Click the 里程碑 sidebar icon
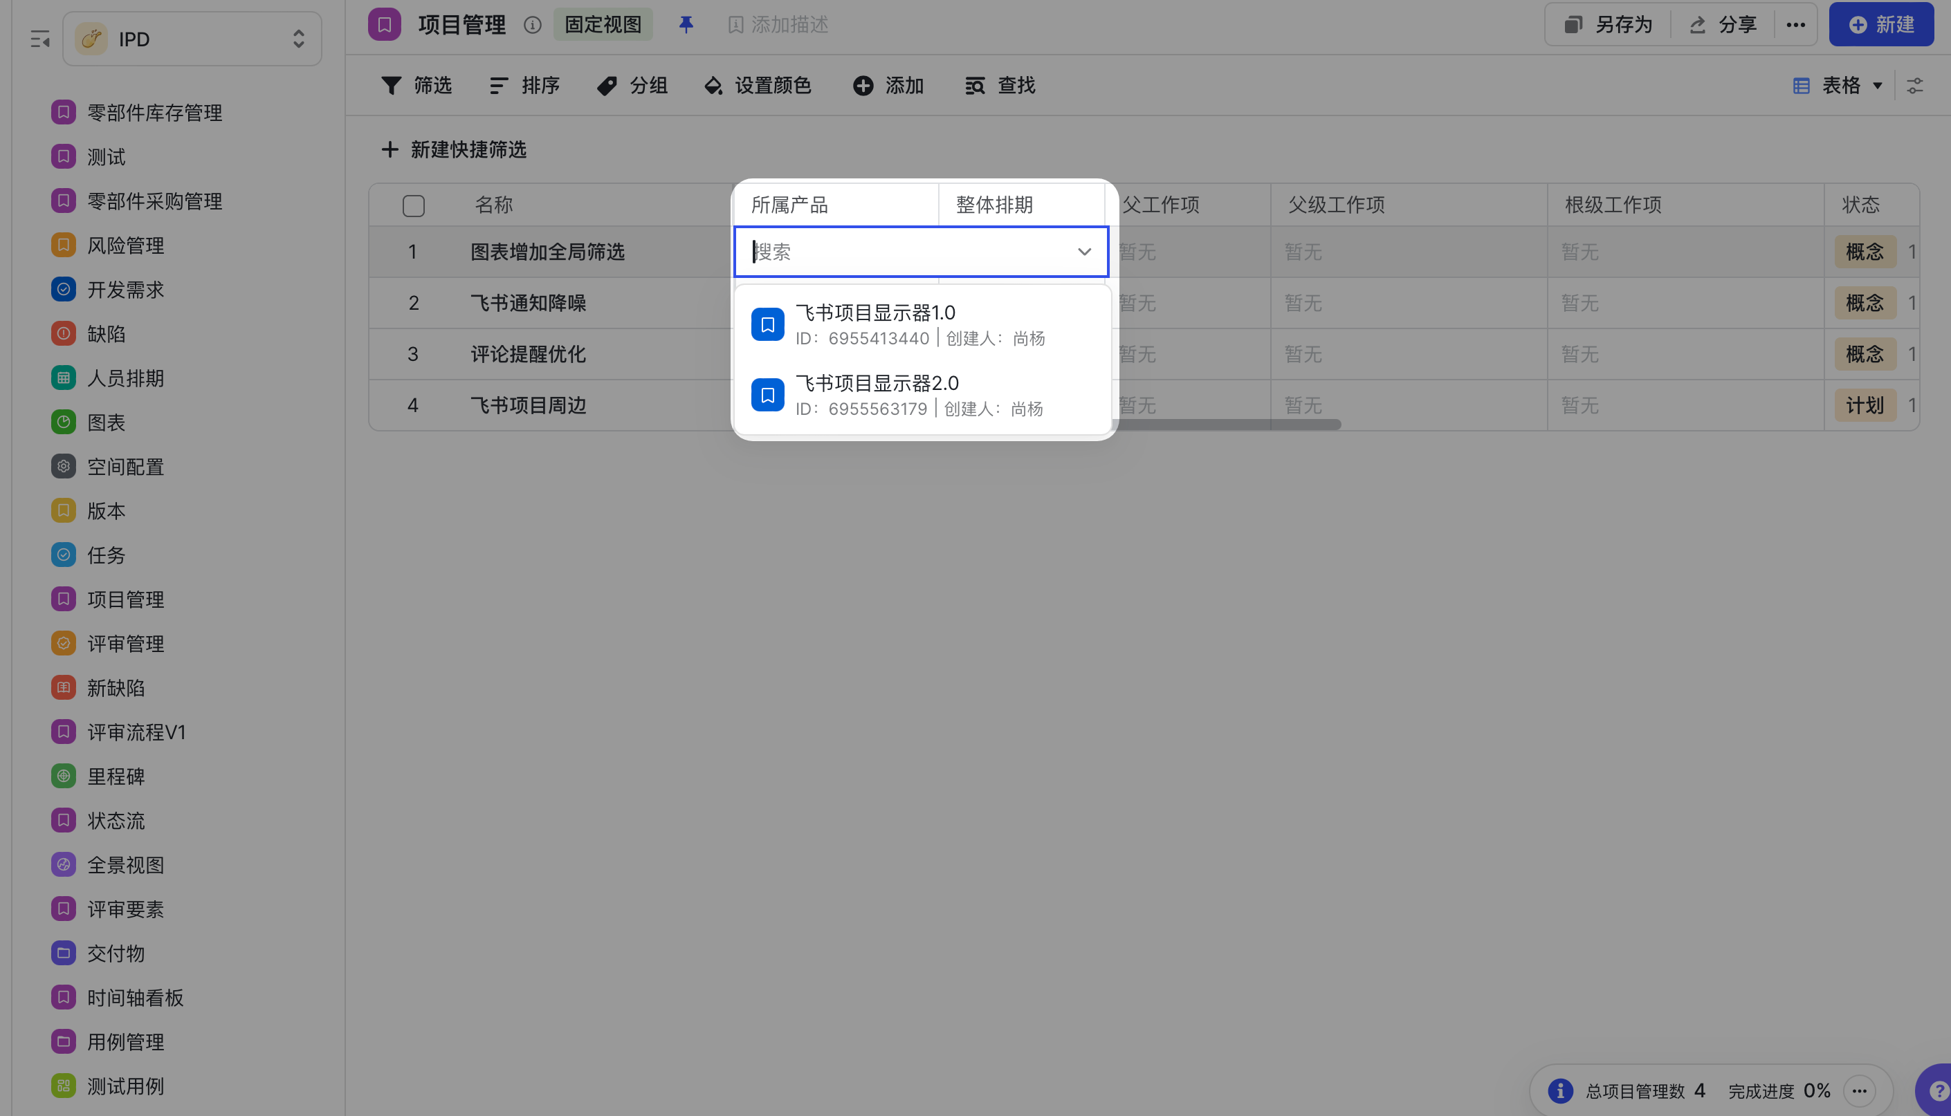 click(x=64, y=776)
